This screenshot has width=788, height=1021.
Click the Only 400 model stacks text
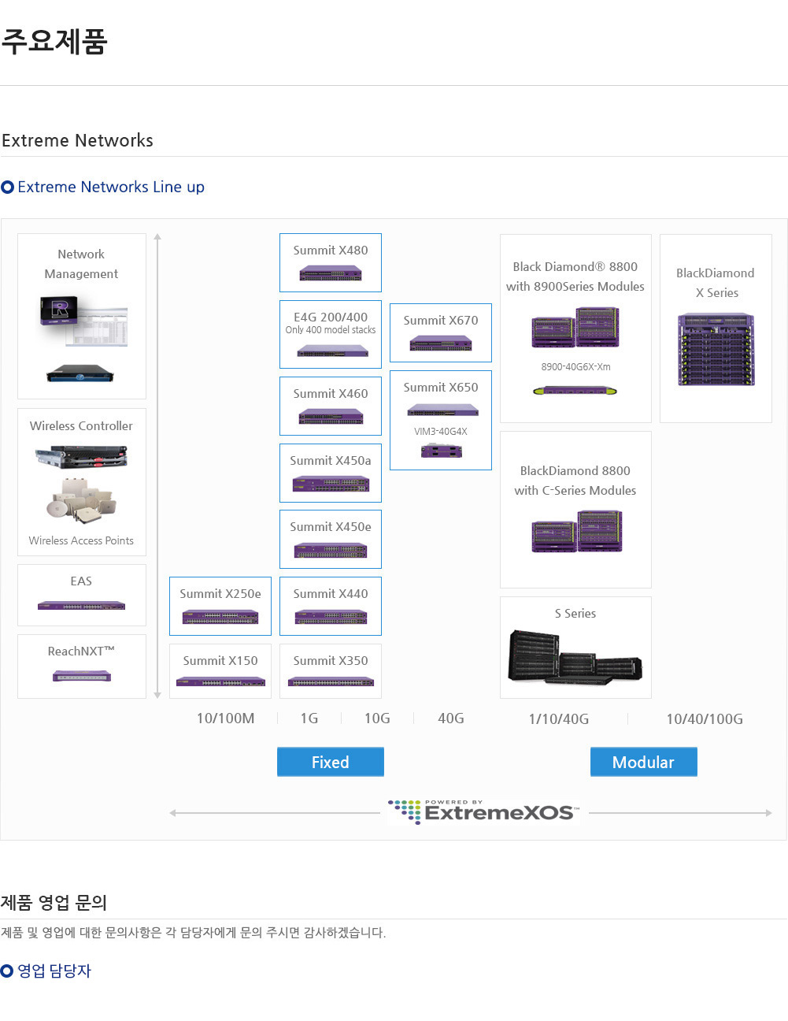(x=331, y=330)
